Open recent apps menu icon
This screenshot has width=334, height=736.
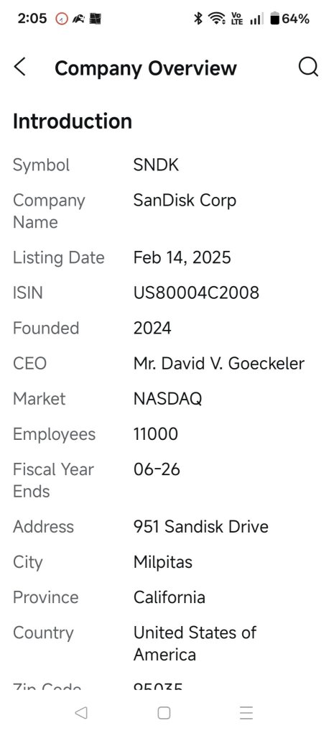click(246, 712)
